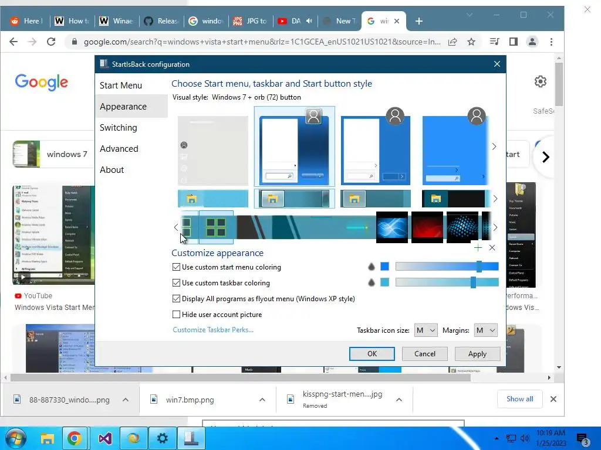Show next start buttons with right chevron
Viewport: 601px width, 450px height.
pyautogui.click(x=495, y=227)
